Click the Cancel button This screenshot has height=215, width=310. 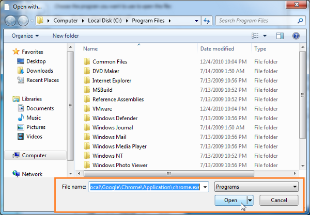click(x=279, y=200)
